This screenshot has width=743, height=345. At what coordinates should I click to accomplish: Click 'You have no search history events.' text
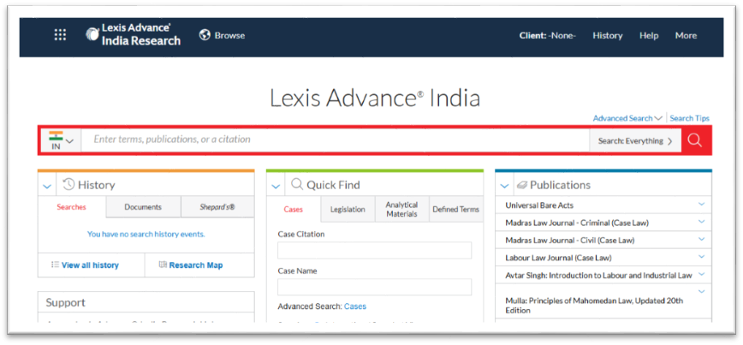[x=146, y=234]
